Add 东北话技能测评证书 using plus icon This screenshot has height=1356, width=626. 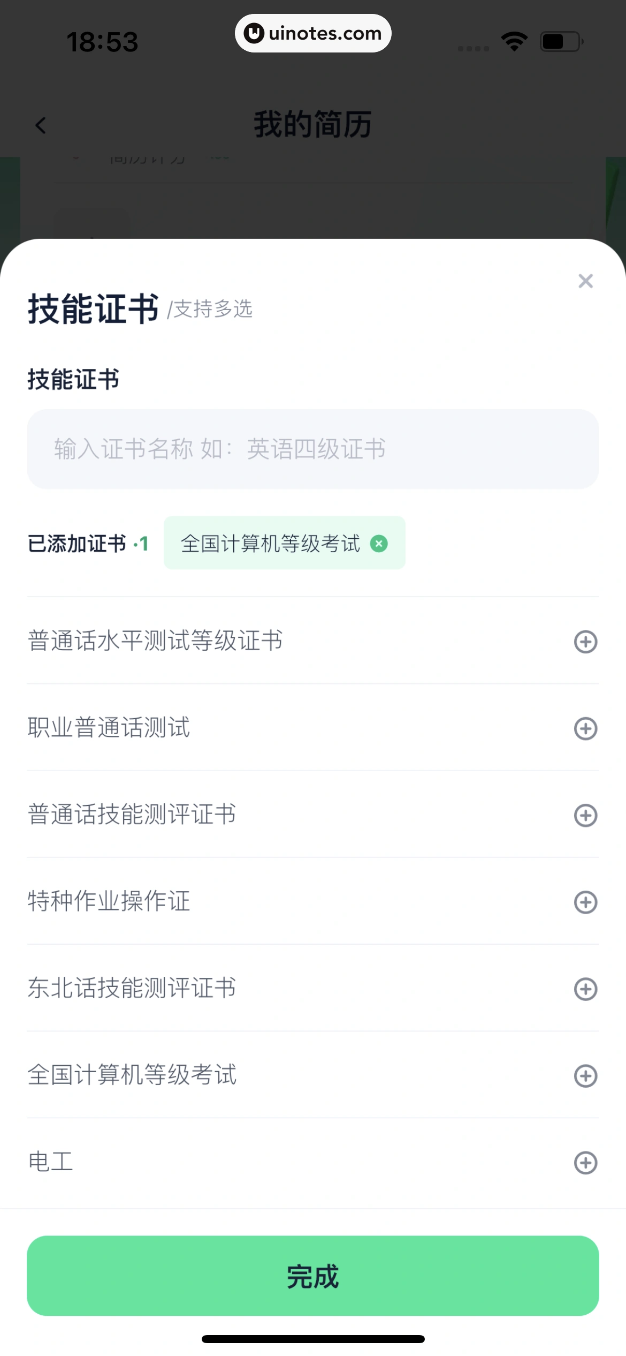tap(585, 989)
